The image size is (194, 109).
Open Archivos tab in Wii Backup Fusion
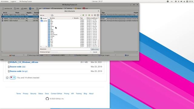coord(7,8)
